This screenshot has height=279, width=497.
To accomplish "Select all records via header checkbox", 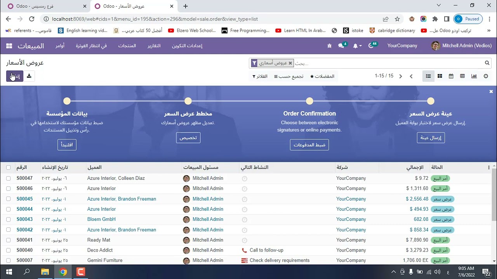I will (8, 167).
